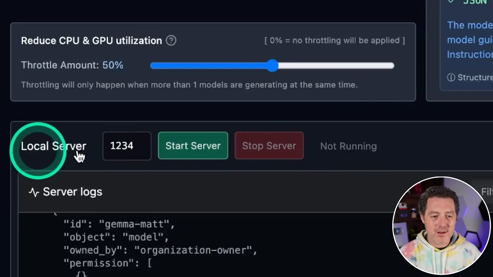Image resolution: width=493 pixels, height=277 pixels.
Task: Click the 0% no throttling hint text
Action: pyautogui.click(x=335, y=40)
